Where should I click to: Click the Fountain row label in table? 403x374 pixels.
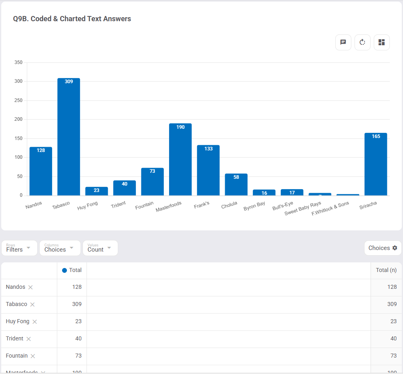[x=17, y=356]
